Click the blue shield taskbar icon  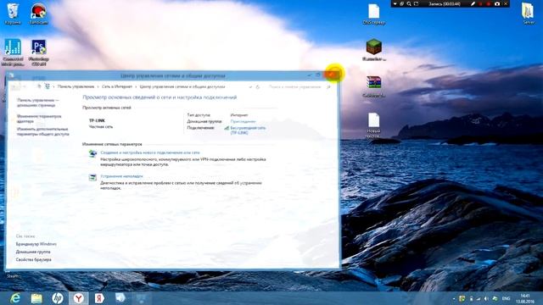point(120,298)
